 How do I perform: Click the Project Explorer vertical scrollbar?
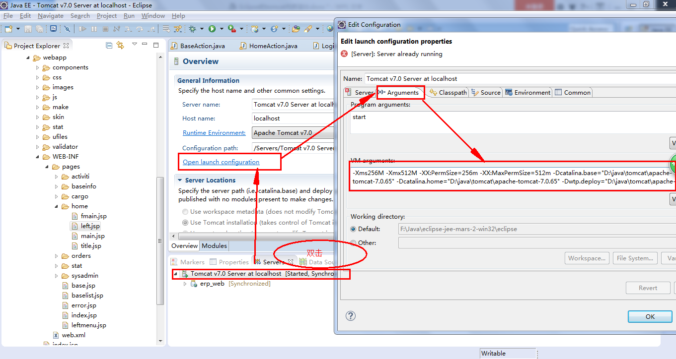160,240
